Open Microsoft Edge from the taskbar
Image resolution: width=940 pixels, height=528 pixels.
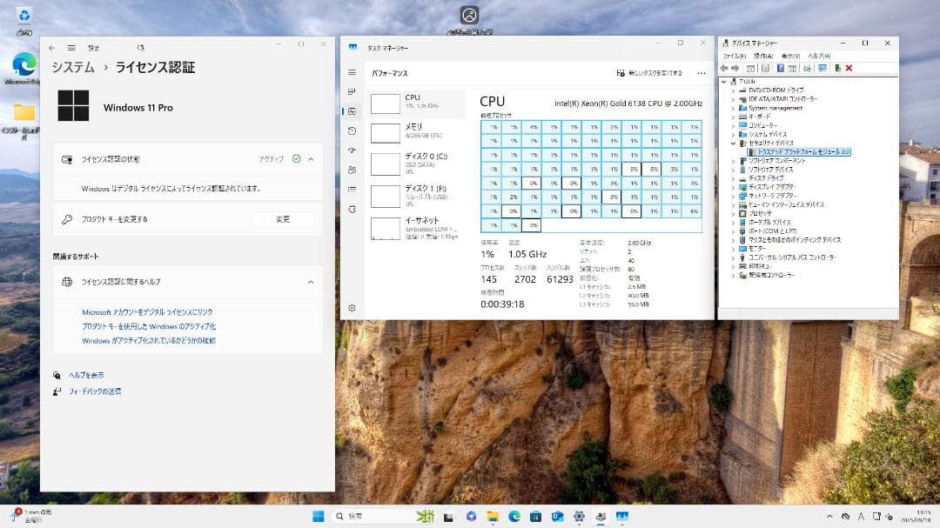click(514, 515)
